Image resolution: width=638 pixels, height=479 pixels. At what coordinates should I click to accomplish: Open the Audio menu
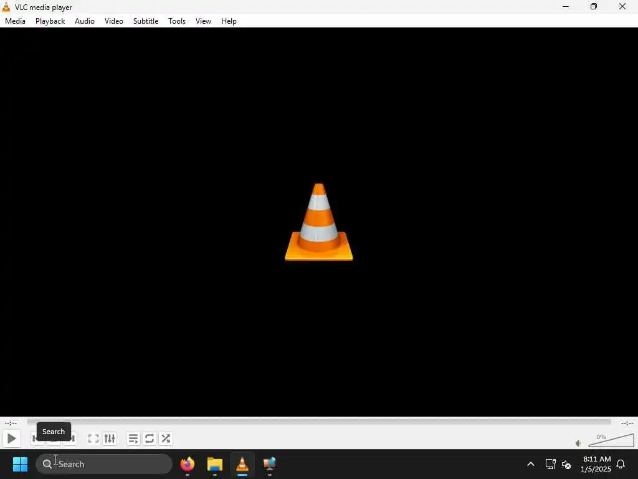(85, 21)
